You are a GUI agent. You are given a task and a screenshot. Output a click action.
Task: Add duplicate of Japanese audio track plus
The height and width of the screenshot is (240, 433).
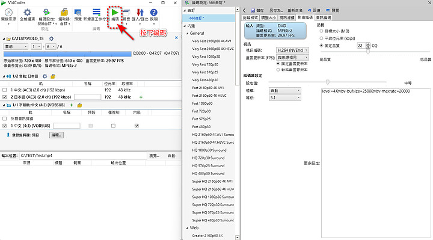[141, 97]
